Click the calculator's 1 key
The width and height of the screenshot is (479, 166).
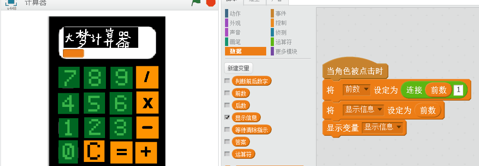(68, 128)
